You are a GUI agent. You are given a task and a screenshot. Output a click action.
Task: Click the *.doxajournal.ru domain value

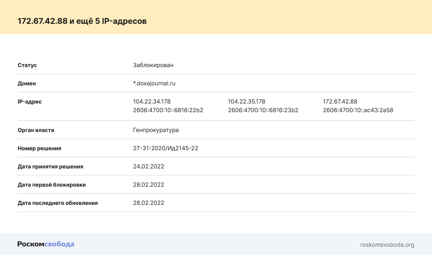coord(154,83)
